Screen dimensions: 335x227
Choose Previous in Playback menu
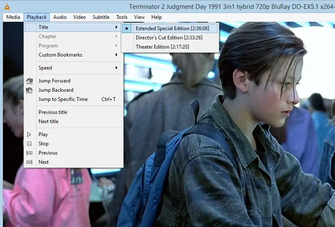[x=74, y=152]
